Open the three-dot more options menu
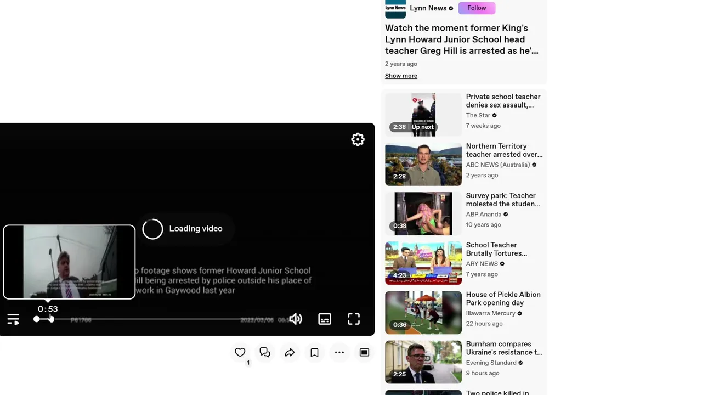The height and width of the screenshot is (395, 702). [x=339, y=352]
